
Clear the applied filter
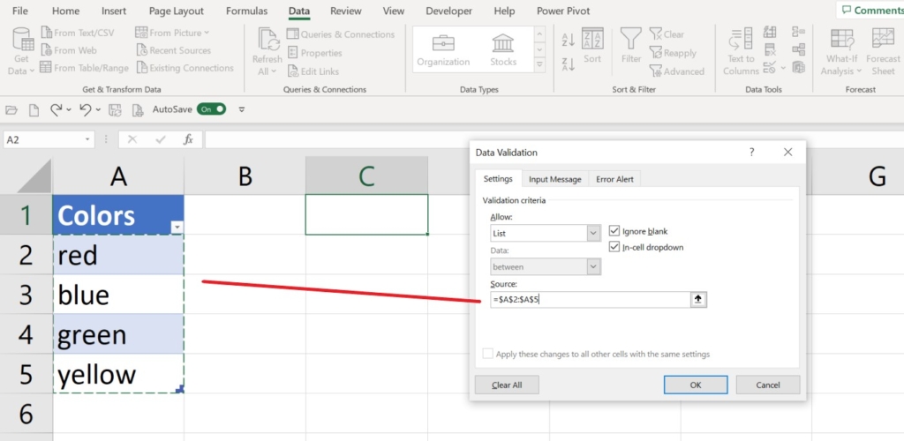point(667,34)
